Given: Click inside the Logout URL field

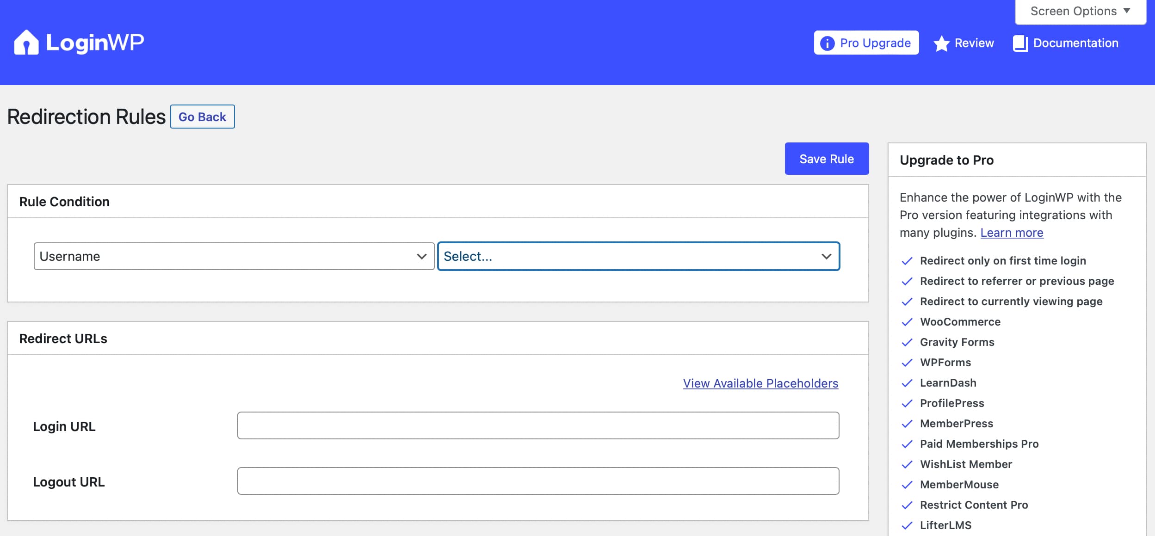Looking at the screenshot, I should point(537,481).
